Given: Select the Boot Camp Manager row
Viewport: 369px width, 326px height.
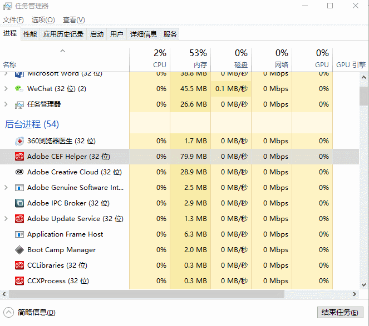Looking at the screenshot, I should coord(179,250).
